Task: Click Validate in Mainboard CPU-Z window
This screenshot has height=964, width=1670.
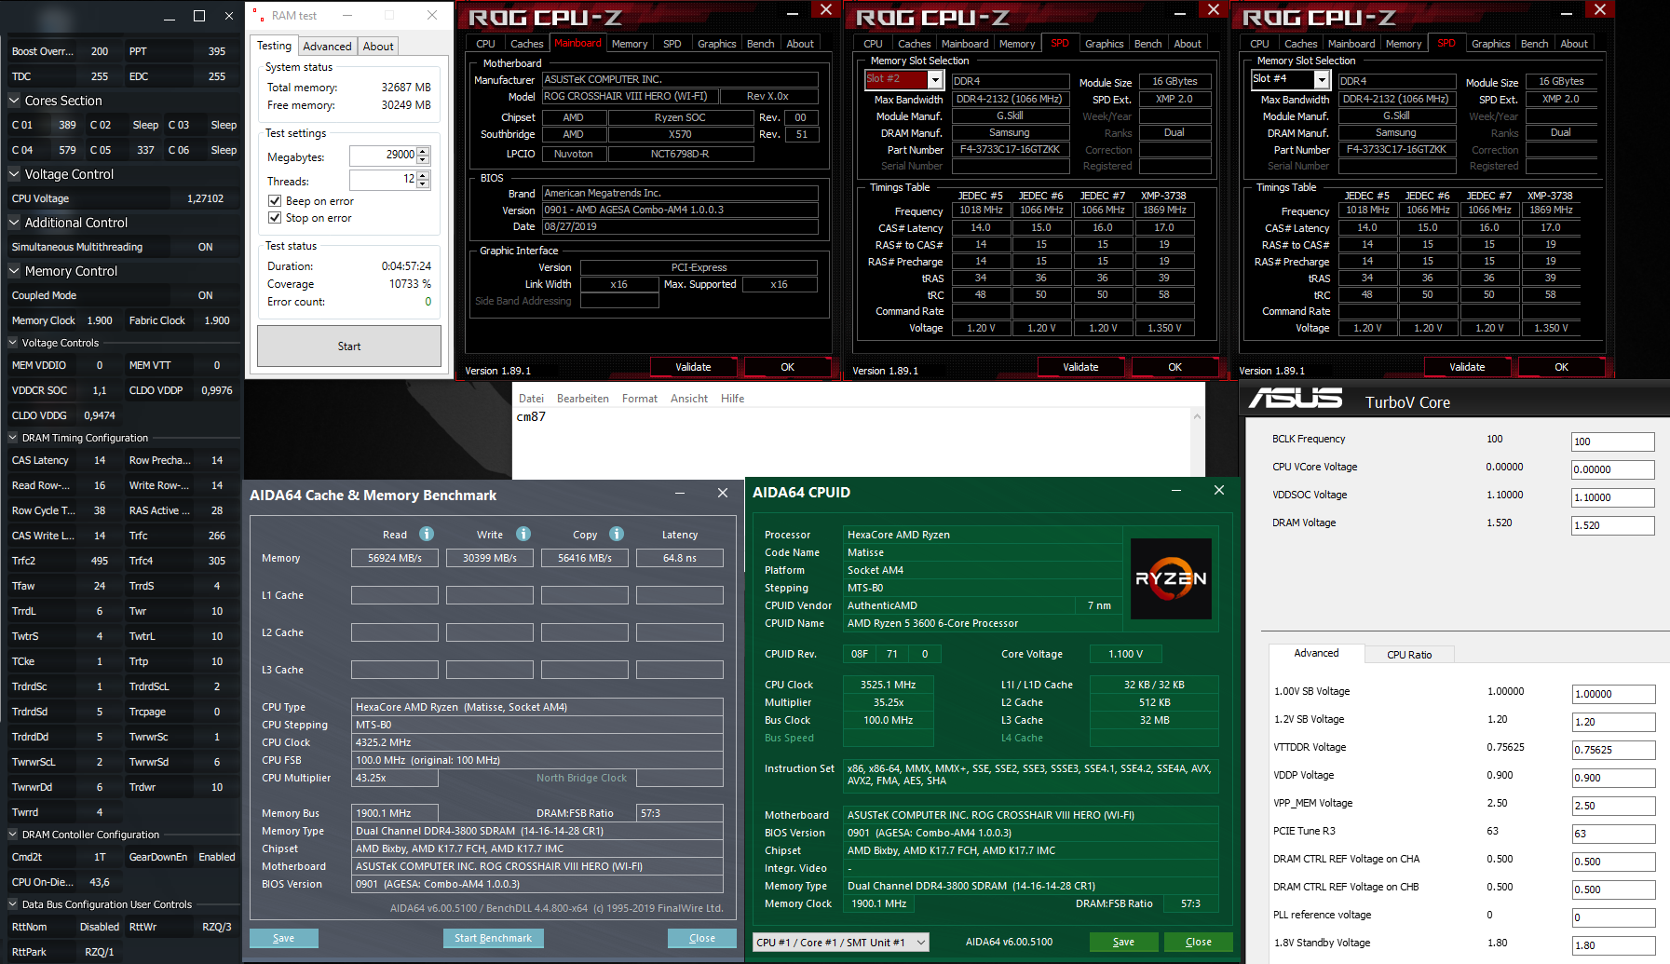Action: tap(693, 367)
